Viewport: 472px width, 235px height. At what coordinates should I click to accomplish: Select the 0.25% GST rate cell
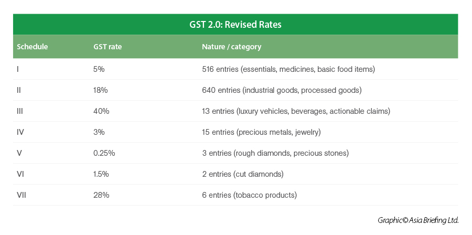point(104,153)
